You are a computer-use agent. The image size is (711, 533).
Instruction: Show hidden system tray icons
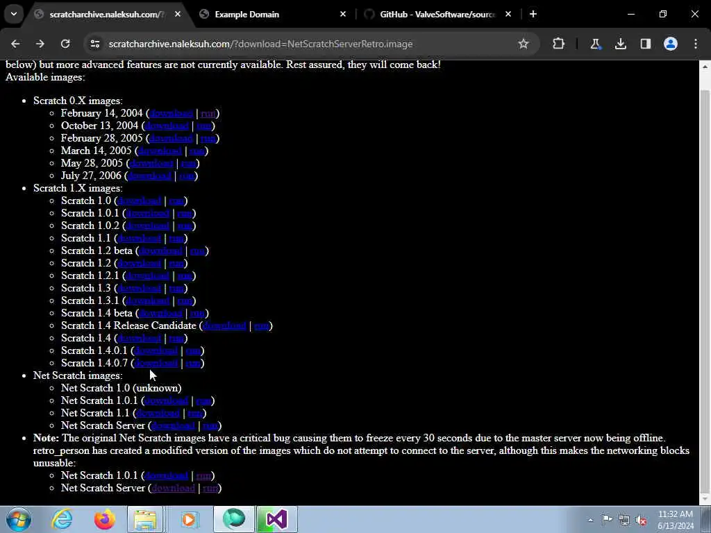coord(590,520)
